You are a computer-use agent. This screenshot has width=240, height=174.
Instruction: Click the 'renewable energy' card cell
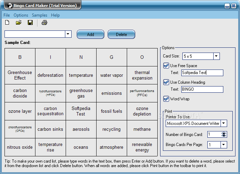pos(142,147)
